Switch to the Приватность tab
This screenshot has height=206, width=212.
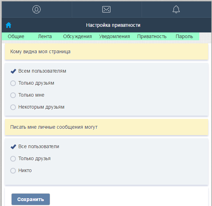click(152, 36)
